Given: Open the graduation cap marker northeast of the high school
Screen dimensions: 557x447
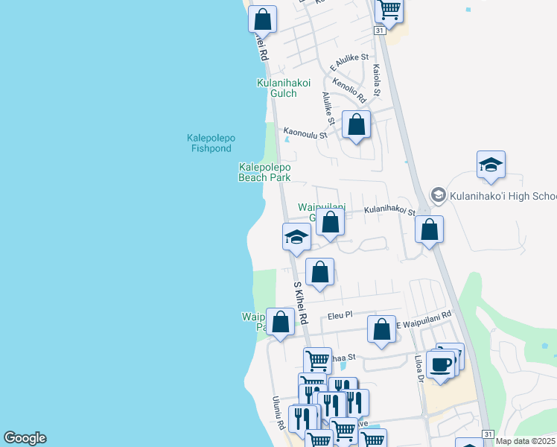Looking at the screenshot, I should coord(491,165).
